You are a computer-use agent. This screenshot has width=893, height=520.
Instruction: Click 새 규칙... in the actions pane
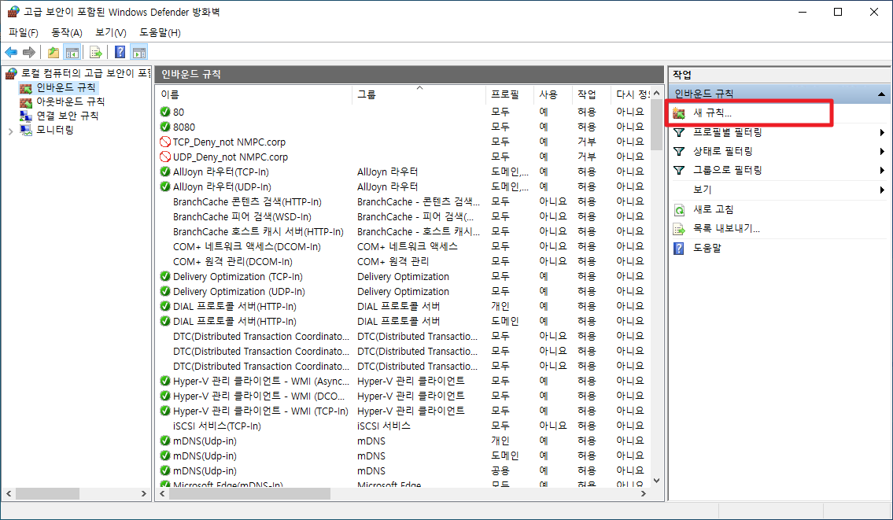point(712,113)
